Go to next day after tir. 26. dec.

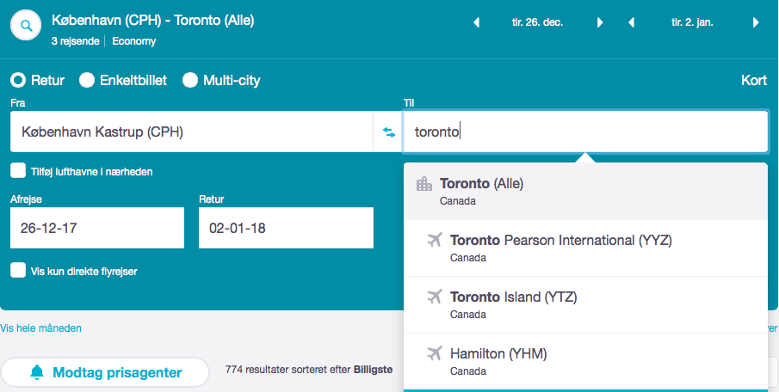[601, 23]
